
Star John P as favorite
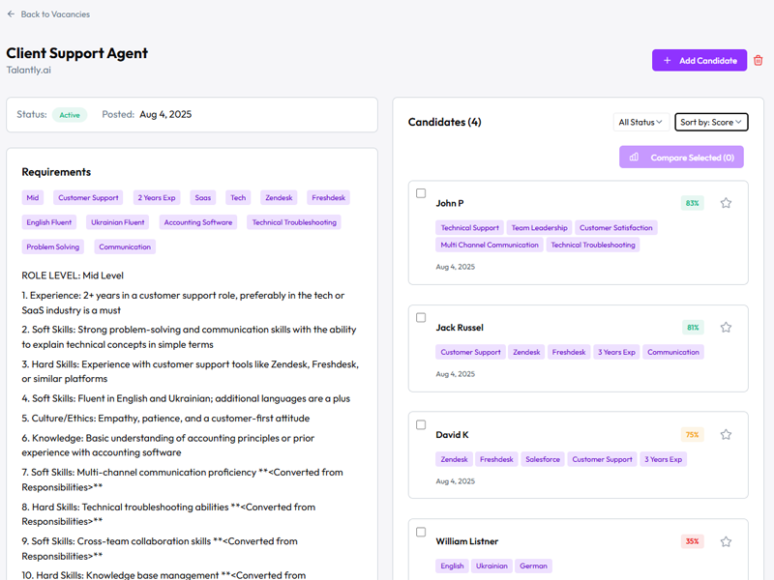click(x=726, y=203)
